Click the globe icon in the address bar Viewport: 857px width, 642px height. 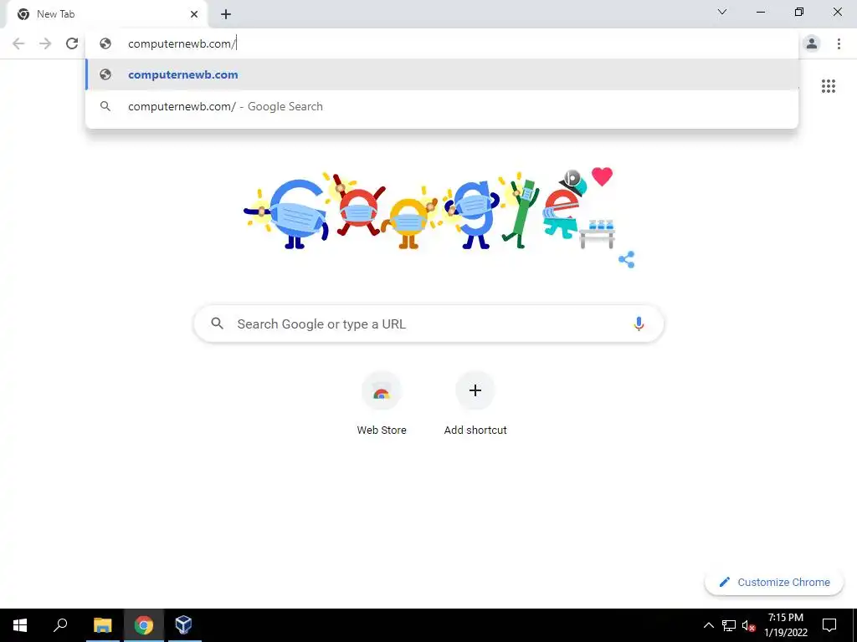105,43
